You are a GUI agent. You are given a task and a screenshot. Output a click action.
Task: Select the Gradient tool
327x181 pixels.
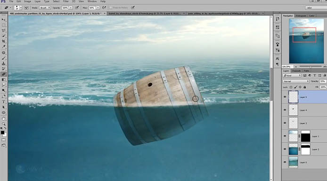[4, 79]
